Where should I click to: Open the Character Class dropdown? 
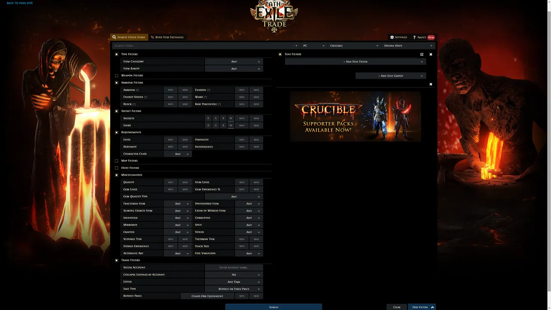click(178, 154)
